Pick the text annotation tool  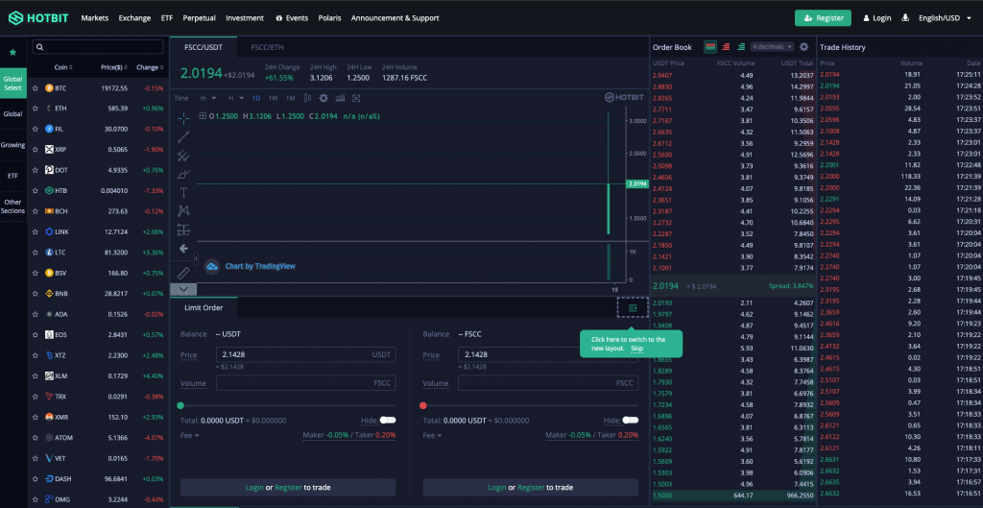(x=183, y=192)
